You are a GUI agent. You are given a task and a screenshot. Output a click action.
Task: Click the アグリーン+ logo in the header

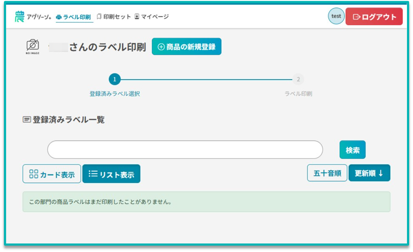click(x=33, y=17)
